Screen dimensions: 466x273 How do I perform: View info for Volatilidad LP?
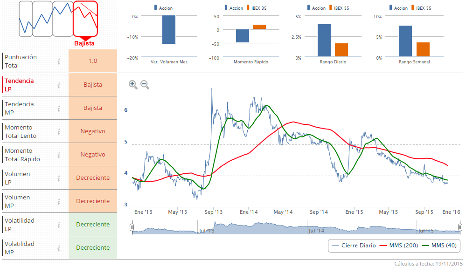coord(59,225)
